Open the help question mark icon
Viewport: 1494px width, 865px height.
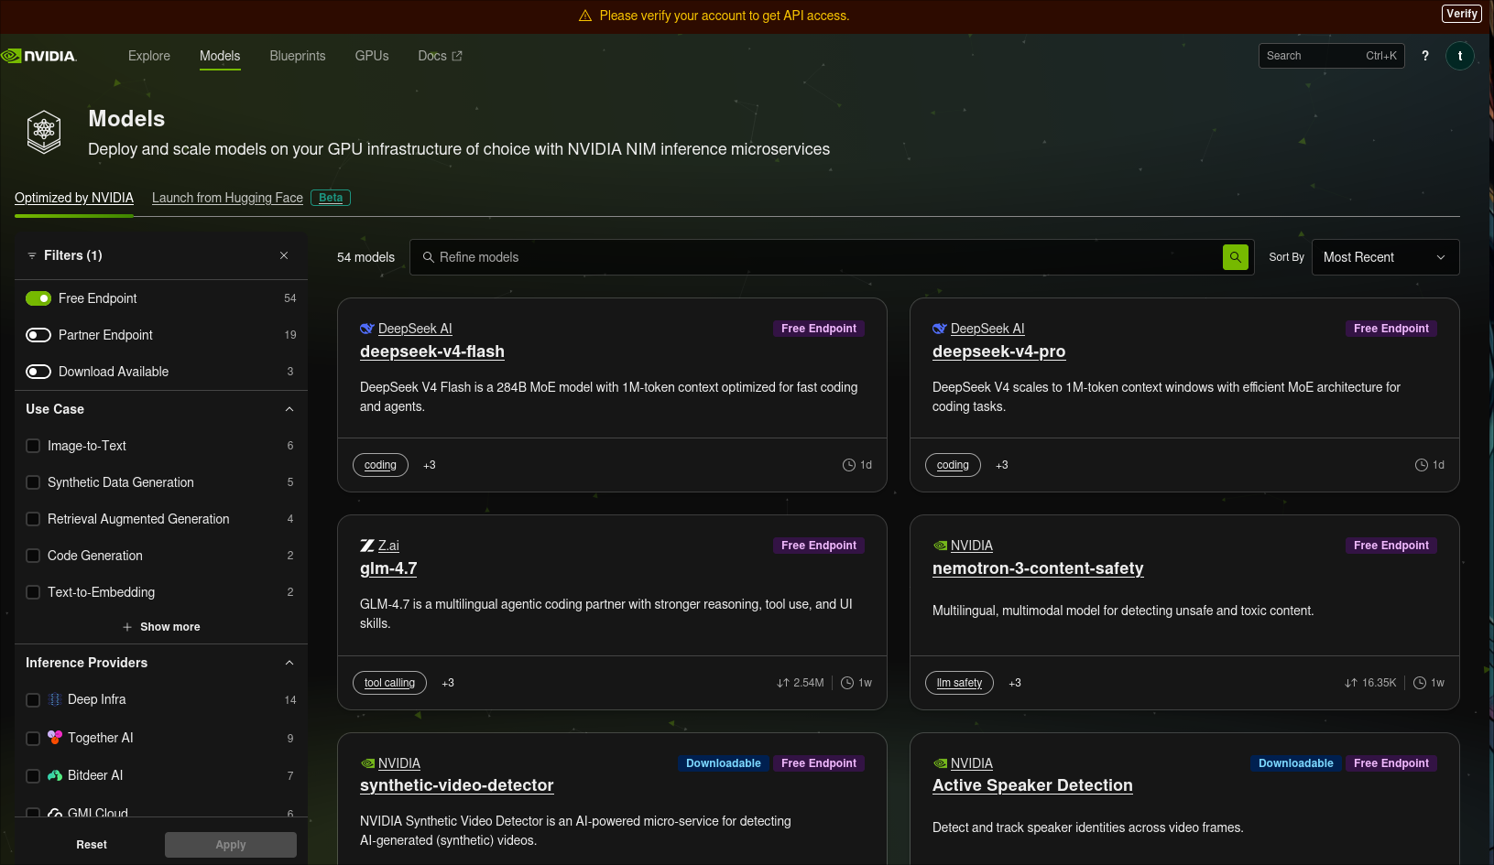1425,56
